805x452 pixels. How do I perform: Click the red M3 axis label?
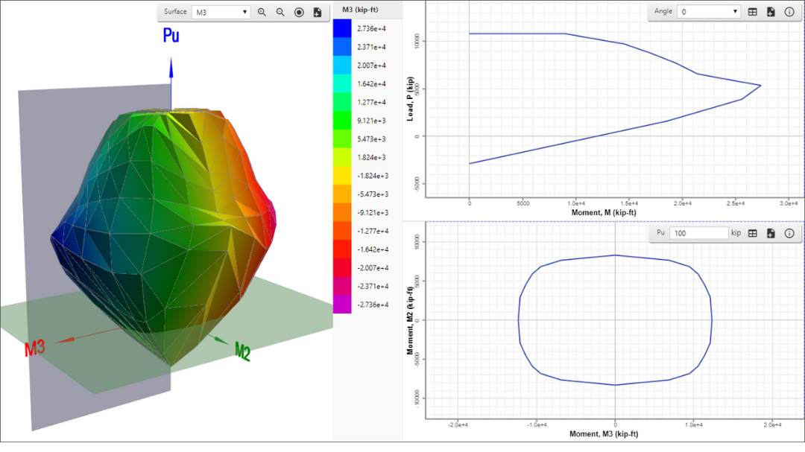pos(36,348)
